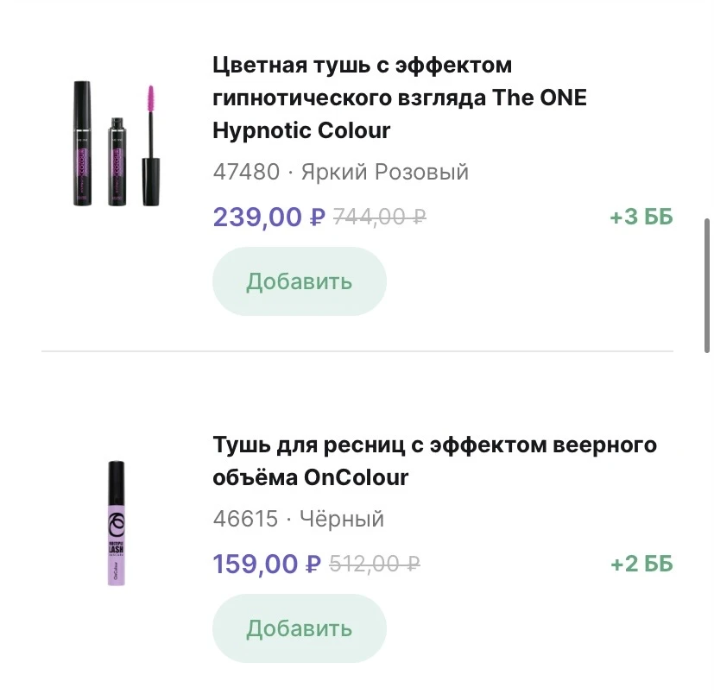Select product code 46615
Viewport: 714px width, 694px height.
tap(245, 519)
